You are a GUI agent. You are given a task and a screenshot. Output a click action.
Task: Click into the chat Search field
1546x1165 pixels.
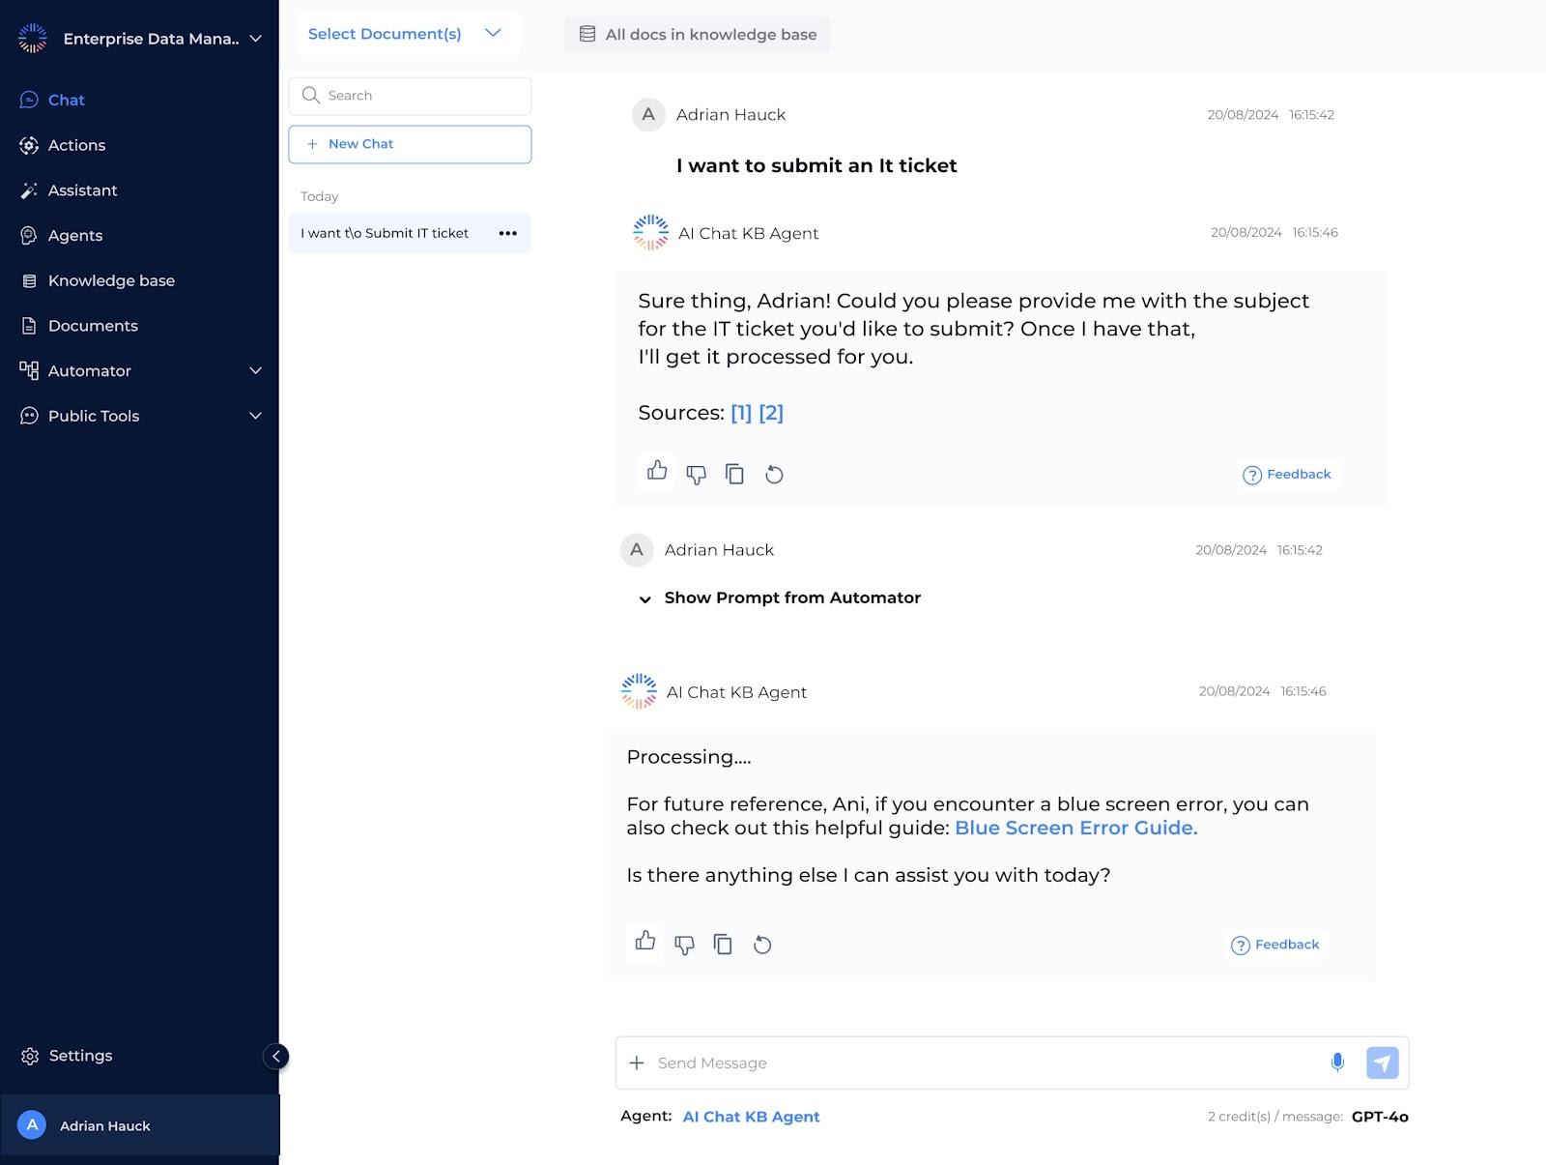pyautogui.click(x=410, y=96)
